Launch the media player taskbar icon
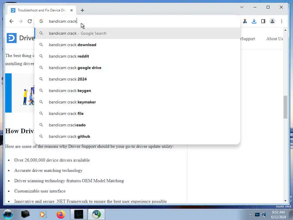This screenshot has width=293, height=220. [x=42, y=214]
